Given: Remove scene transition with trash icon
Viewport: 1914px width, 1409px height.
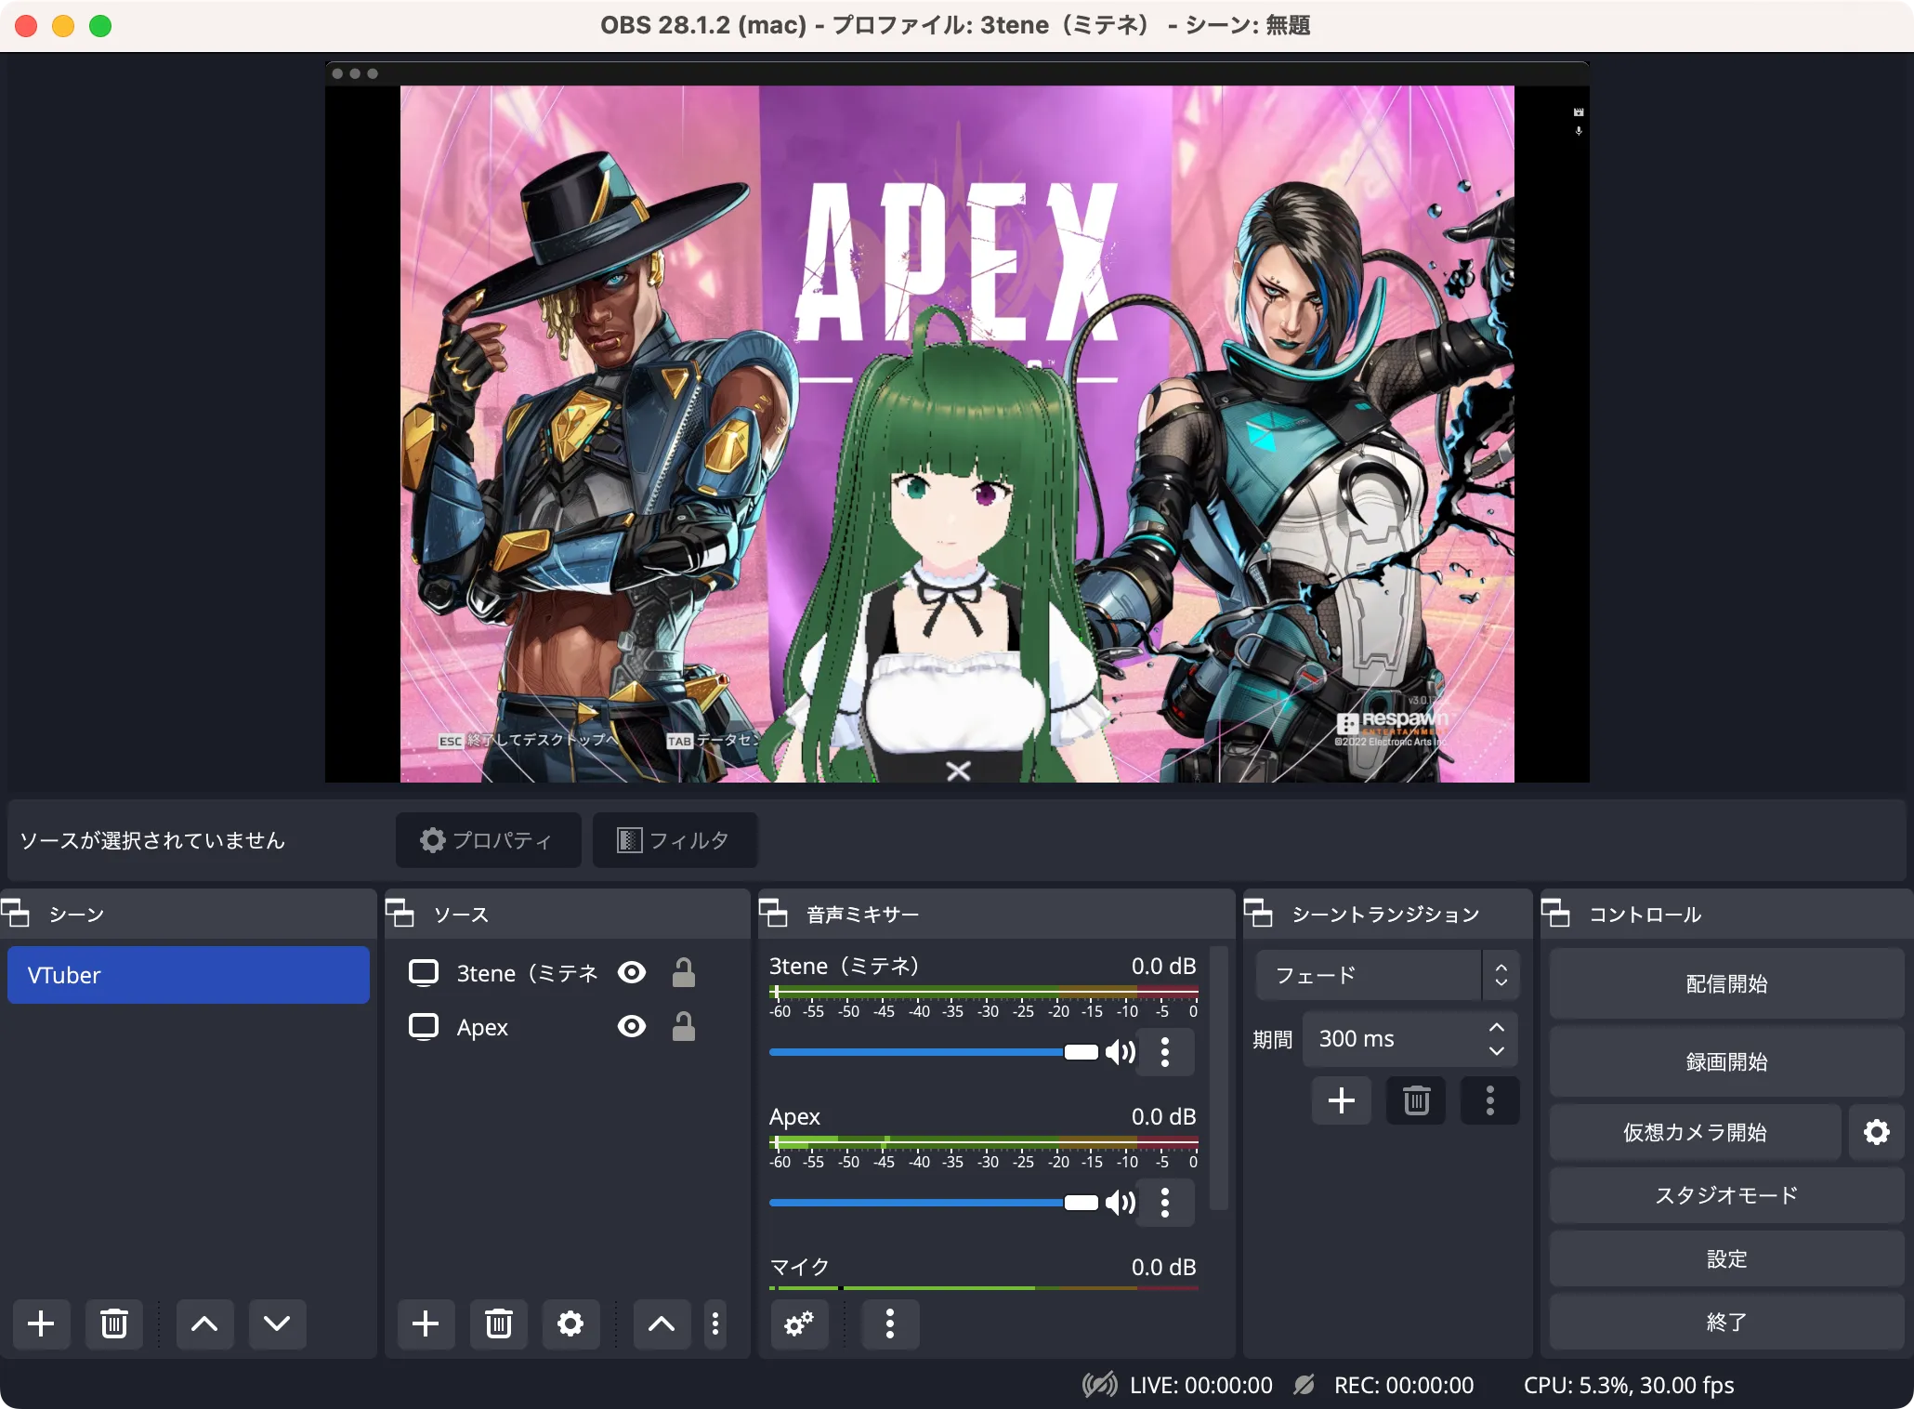Looking at the screenshot, I should 1416,1100.
